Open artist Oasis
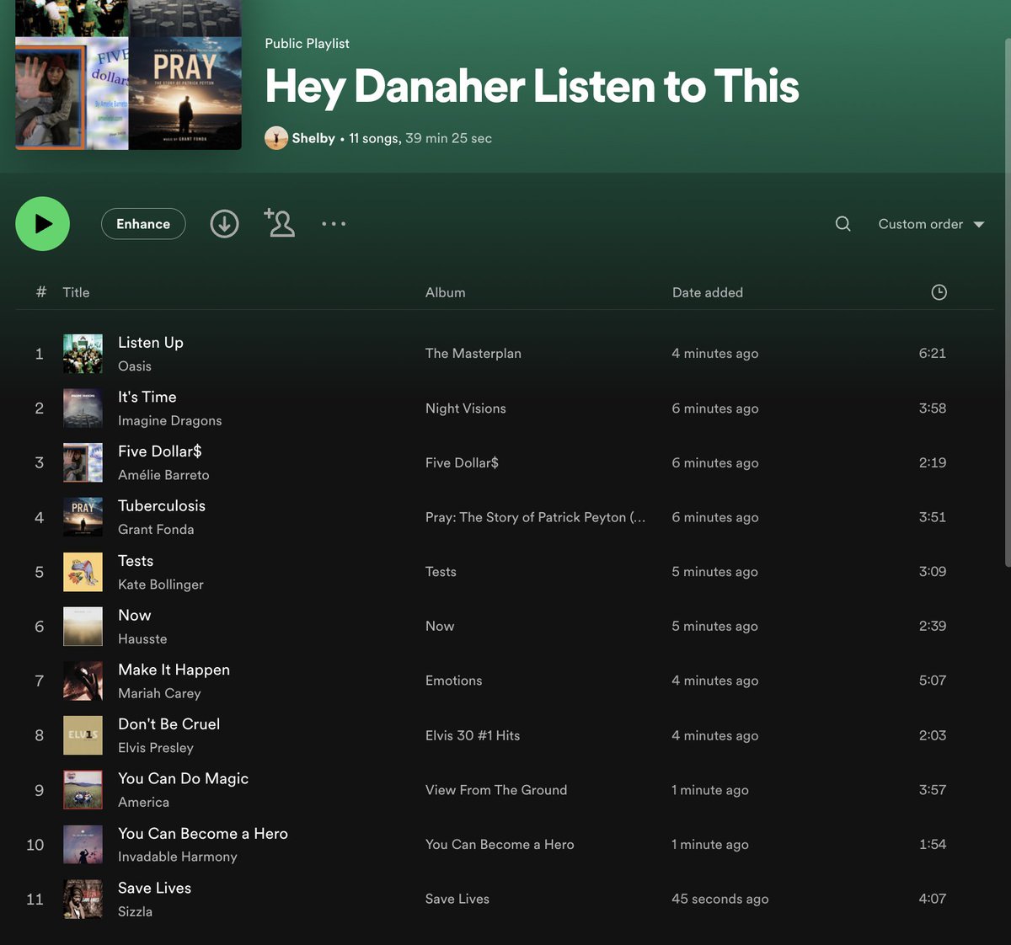Screen dimensions: 1011x945 135,366
